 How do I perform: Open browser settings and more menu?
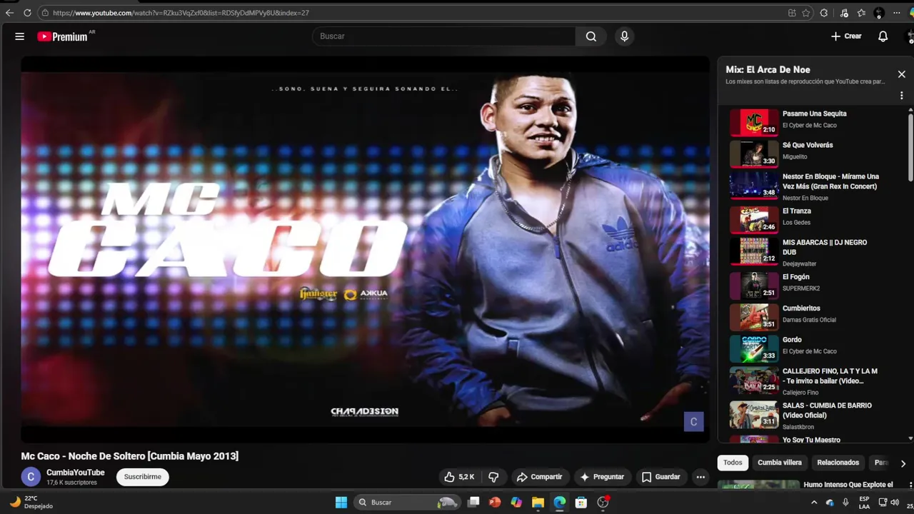pyautogui.click(x=897, y=13)
